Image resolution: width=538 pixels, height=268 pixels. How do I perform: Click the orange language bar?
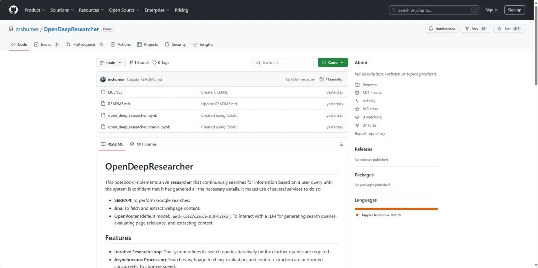point(397,209)
